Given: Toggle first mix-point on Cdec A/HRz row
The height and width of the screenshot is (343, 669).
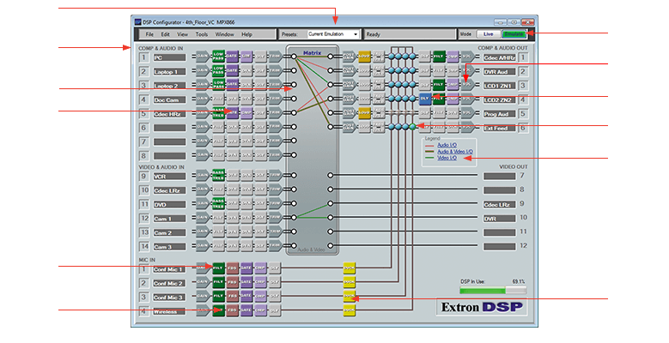Looking at the screenshot, I should (392, 57).
